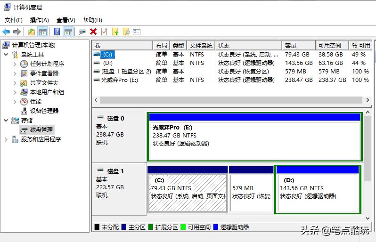Collapse the 存储 tree node

[6, 120]
